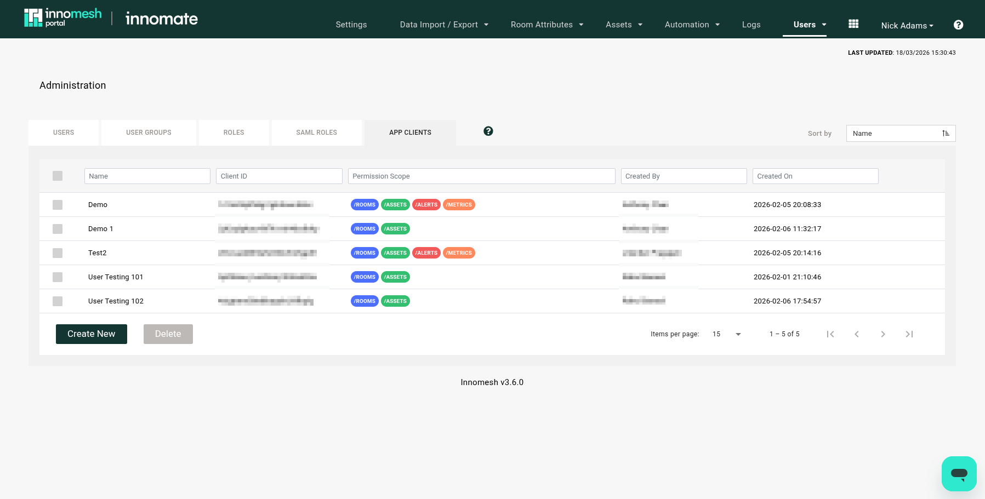The height and width of the screenshot is (499, 985).
Task: Go to the previous page of results
Action: coord(857,334)
